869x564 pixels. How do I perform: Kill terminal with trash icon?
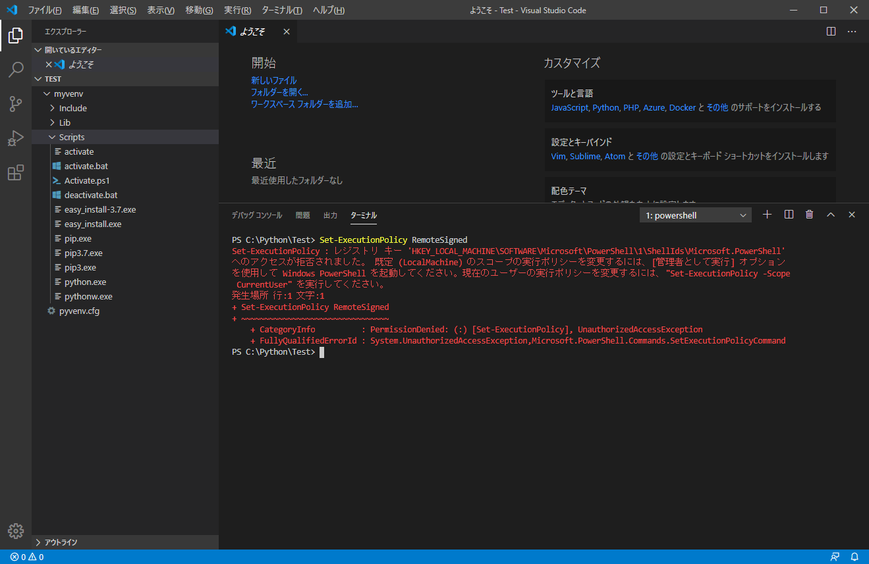[x=810, y=215]
